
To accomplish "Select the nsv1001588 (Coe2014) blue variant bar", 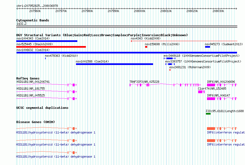I will (x=115, y=64).
